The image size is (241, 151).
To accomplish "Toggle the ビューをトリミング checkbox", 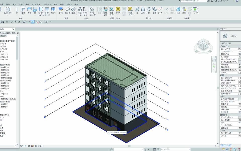I will pyautogui.click(x=239, y=78).
